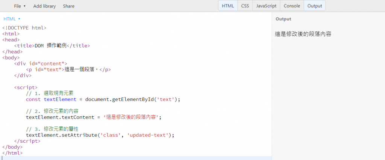Click the paragraph line 這是一個段落。
This screenshot has width=385, height=160.
pyautogui.click(x=68, y=70)
